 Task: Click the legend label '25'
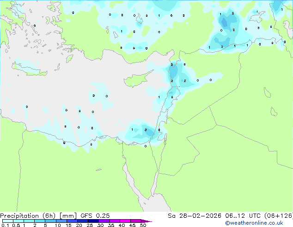click(x=90, y=225)
